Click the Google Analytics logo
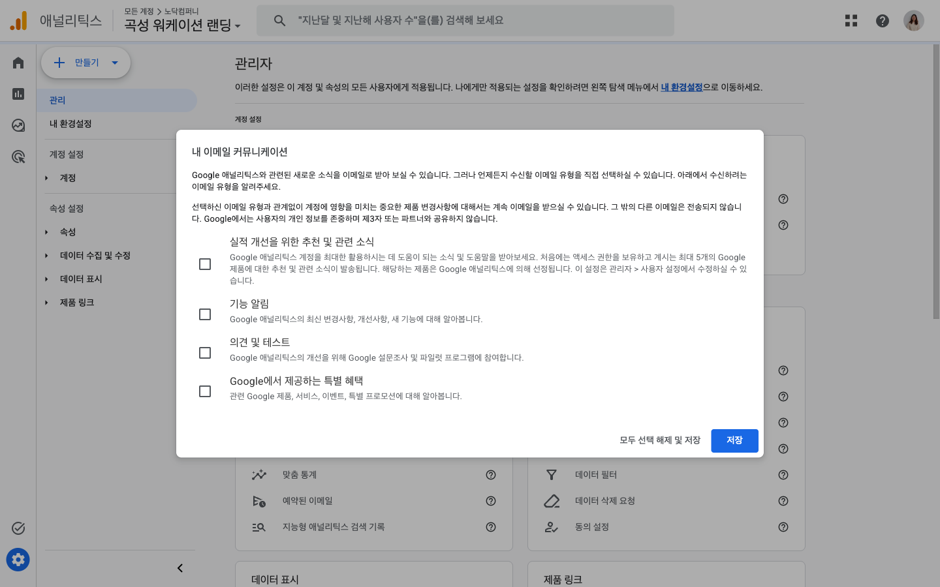This screenshot has width=940, height=587. 19,21
